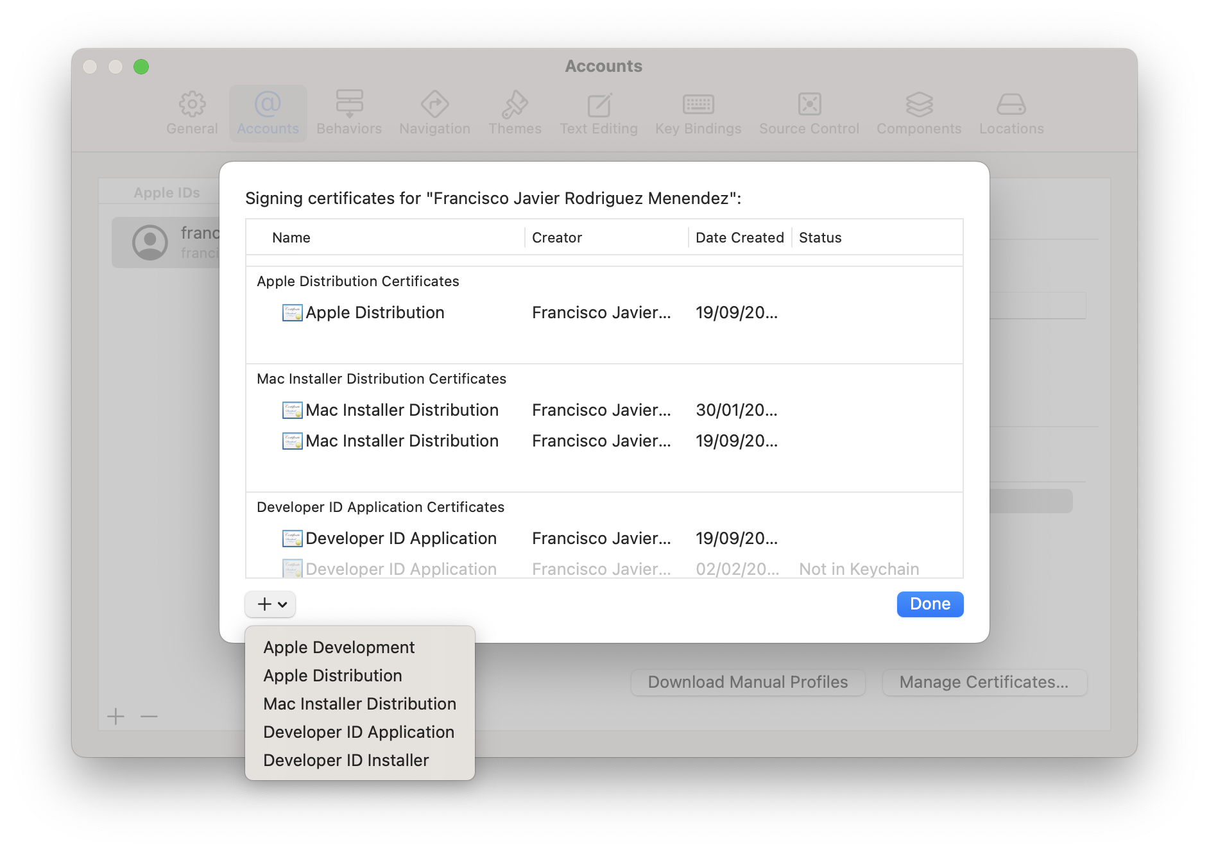Click Developer ID Application Certificates group header

[x=381, y=507]
